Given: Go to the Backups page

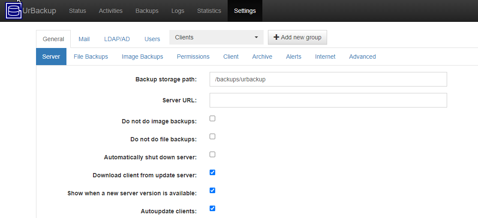Looking at the screenshot, I should pos(147,11).
